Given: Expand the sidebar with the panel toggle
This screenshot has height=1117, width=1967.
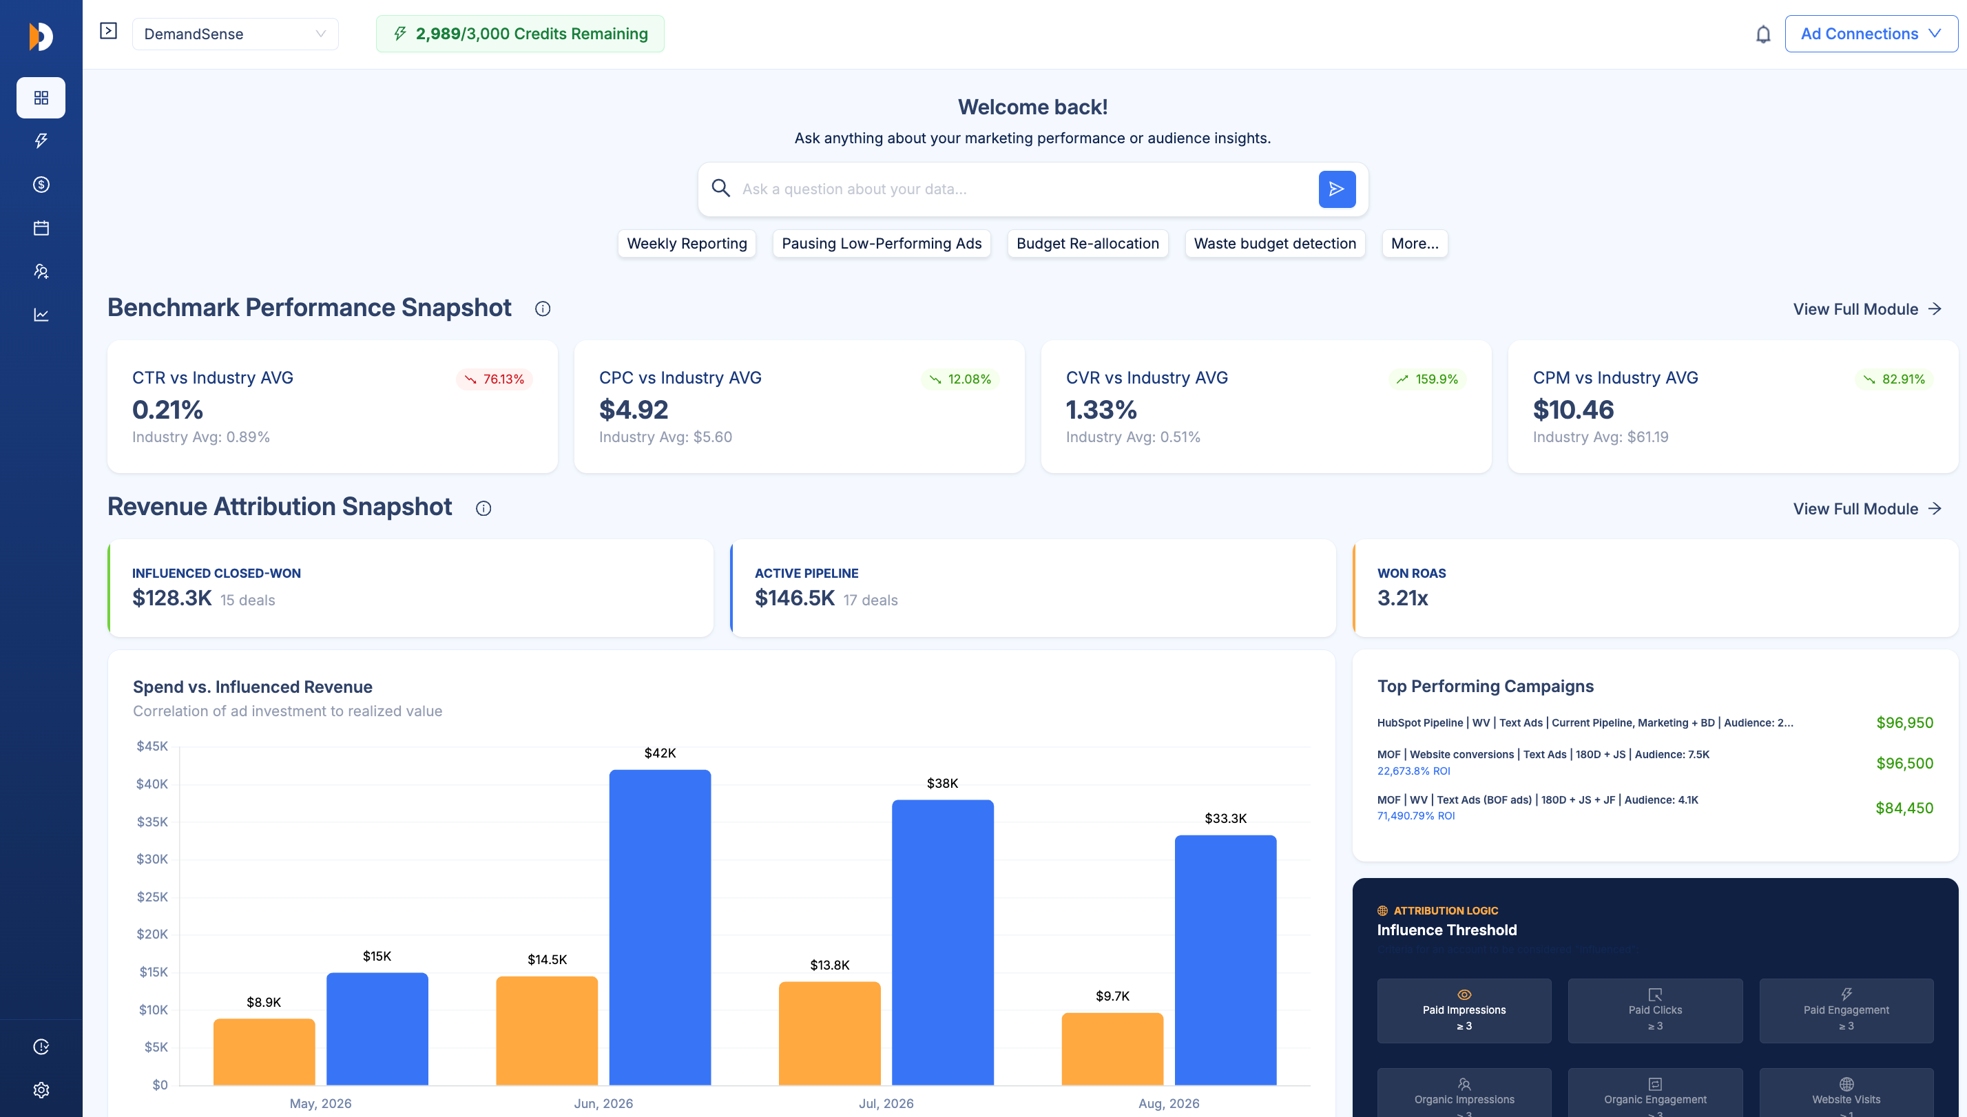Looking at the screenshot, I should click(x=108, y=31).
